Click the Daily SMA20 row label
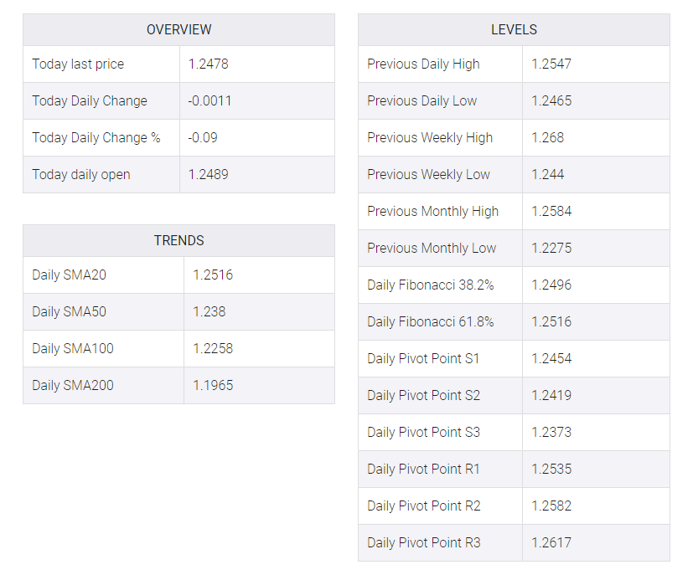The height and width of the screenshot is (580, 693). tap(69, 275)
